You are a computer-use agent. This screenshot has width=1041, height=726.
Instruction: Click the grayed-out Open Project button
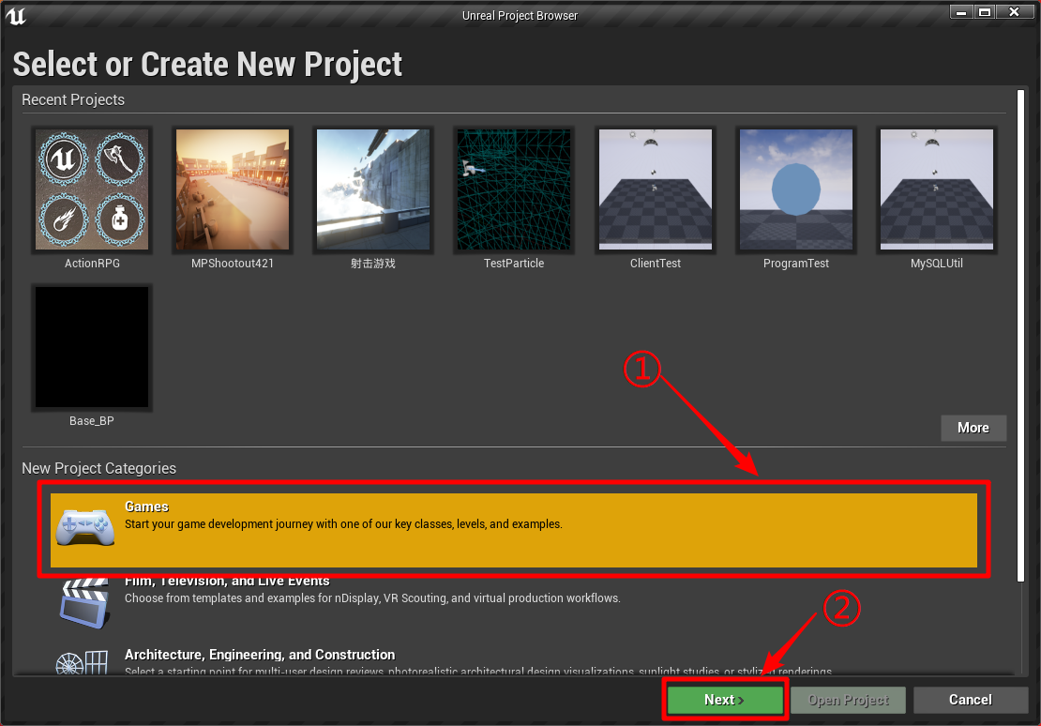pyautogui.click(x=847, y=699)
